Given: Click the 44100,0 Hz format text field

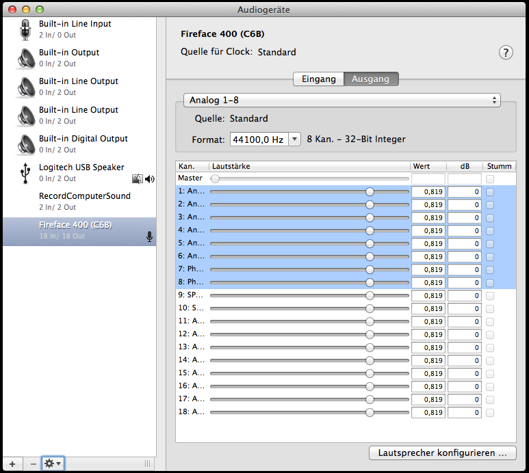Looking at the screenshot, I should tap(259, 139).
